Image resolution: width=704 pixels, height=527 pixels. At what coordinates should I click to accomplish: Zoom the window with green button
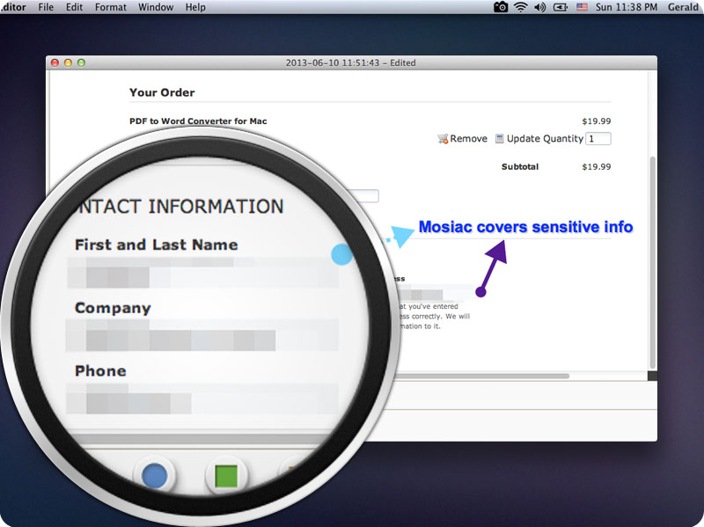[81, 62]
